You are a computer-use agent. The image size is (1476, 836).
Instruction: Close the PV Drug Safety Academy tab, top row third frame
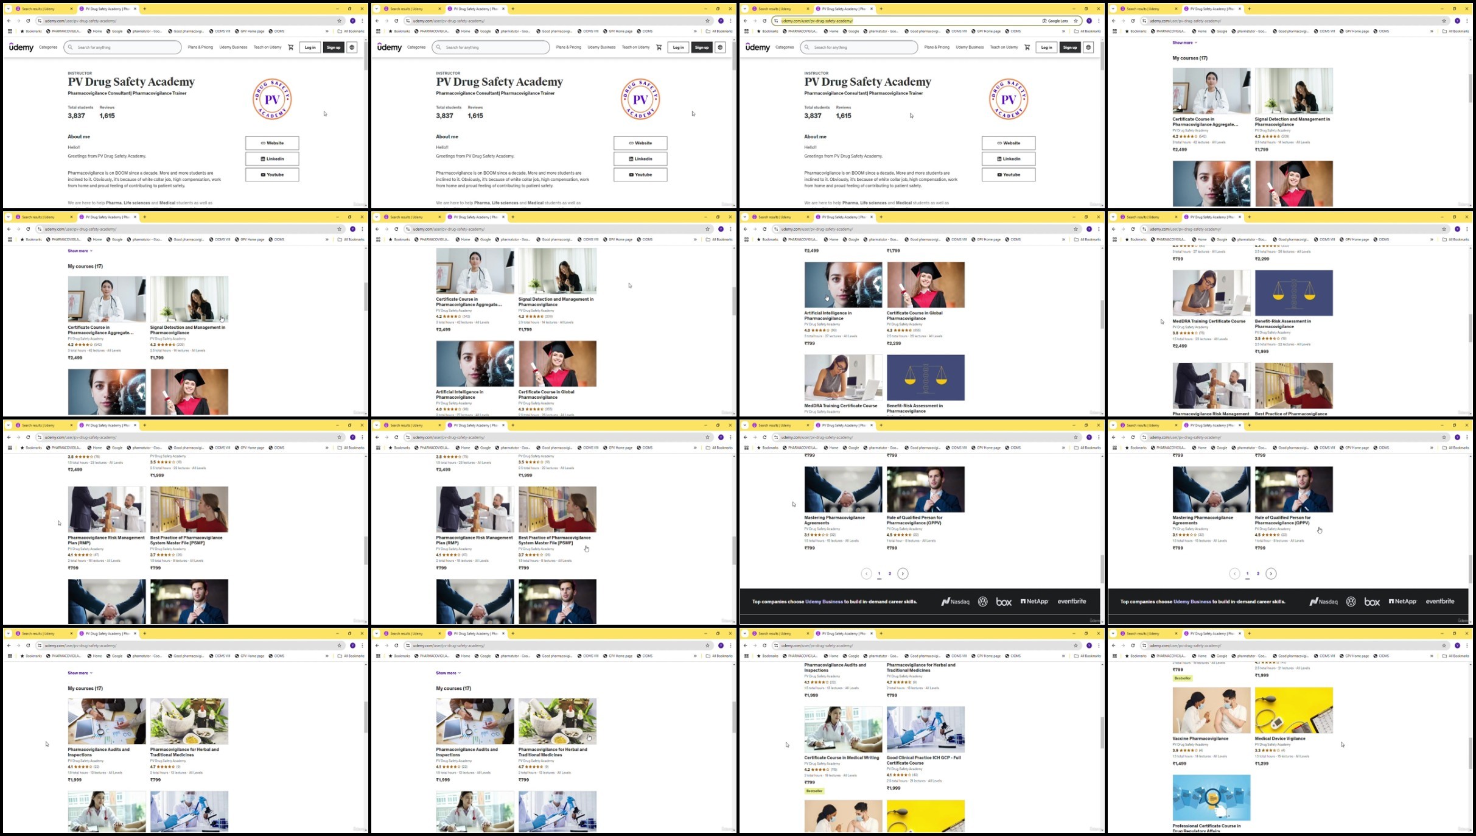872,9
